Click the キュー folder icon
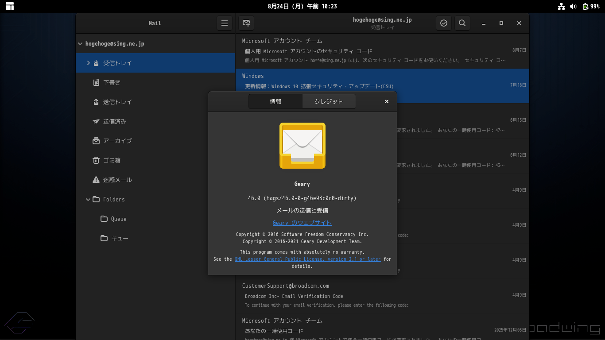Image resolution: width=605 pixels, height=340 pixels. point(104,238)
